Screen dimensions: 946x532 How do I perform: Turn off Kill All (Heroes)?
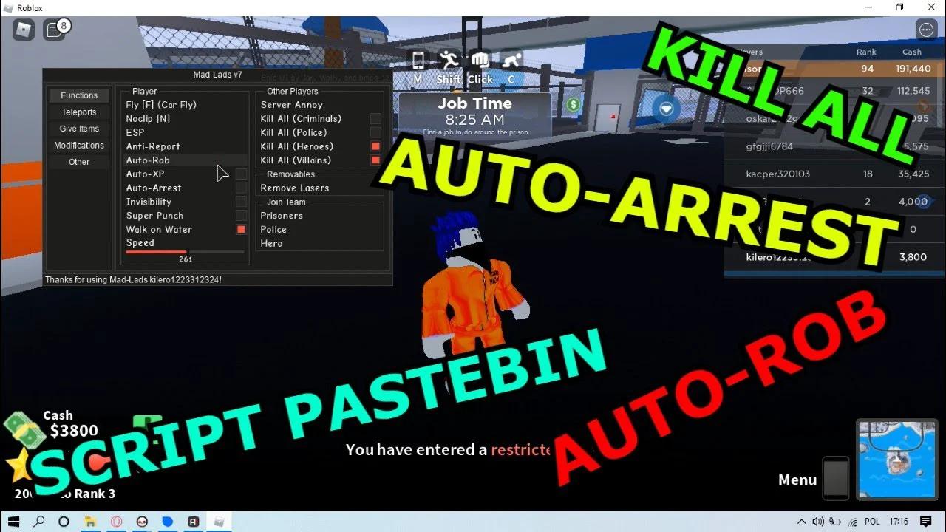(x=375, y=146)
